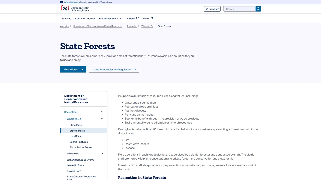Select Local Parks in the sidebar
This screenshot has width=321, height=180.
76,136
